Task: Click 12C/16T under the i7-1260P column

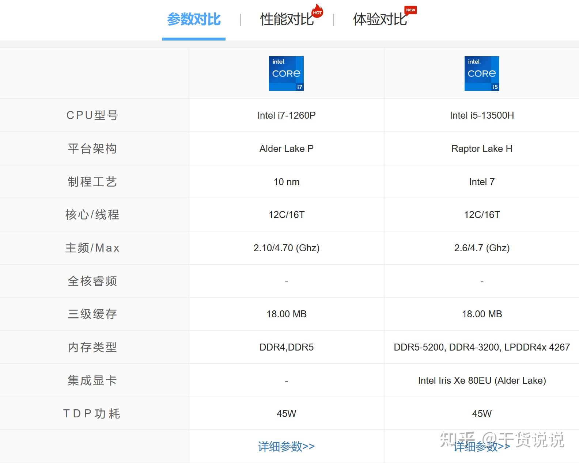Action: pos(287,215)
